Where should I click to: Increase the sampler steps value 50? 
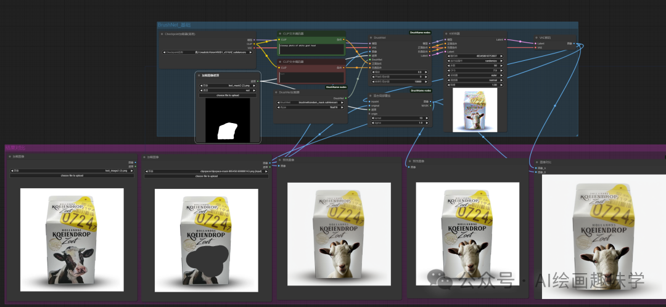coord(501,66)
